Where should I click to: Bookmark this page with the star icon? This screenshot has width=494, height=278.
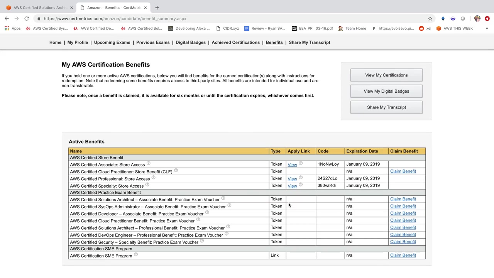430,19
